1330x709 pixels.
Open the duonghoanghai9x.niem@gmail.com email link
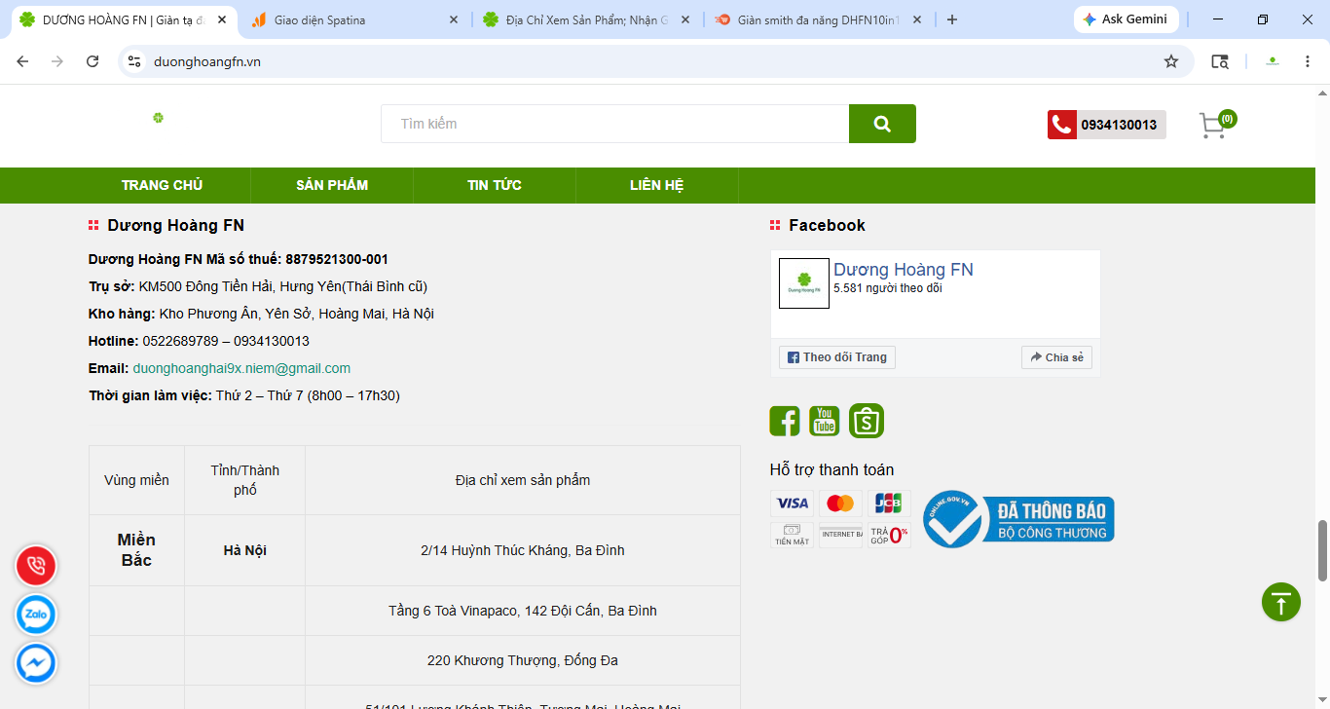coord(241,368)
